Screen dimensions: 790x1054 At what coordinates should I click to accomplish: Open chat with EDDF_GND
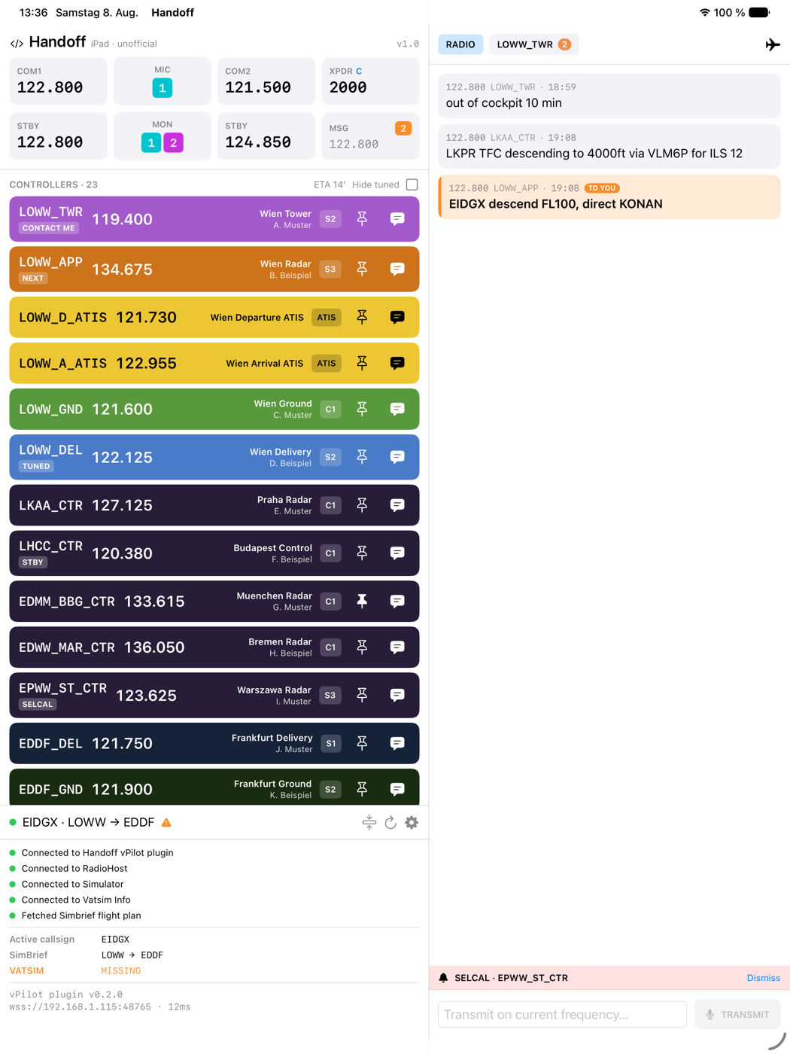click(x=397, y=789)
